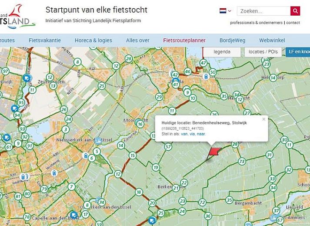This screenshot has height=226, width=310.
Task: Focus the Zoeken search field
Action: click(264, 11)
